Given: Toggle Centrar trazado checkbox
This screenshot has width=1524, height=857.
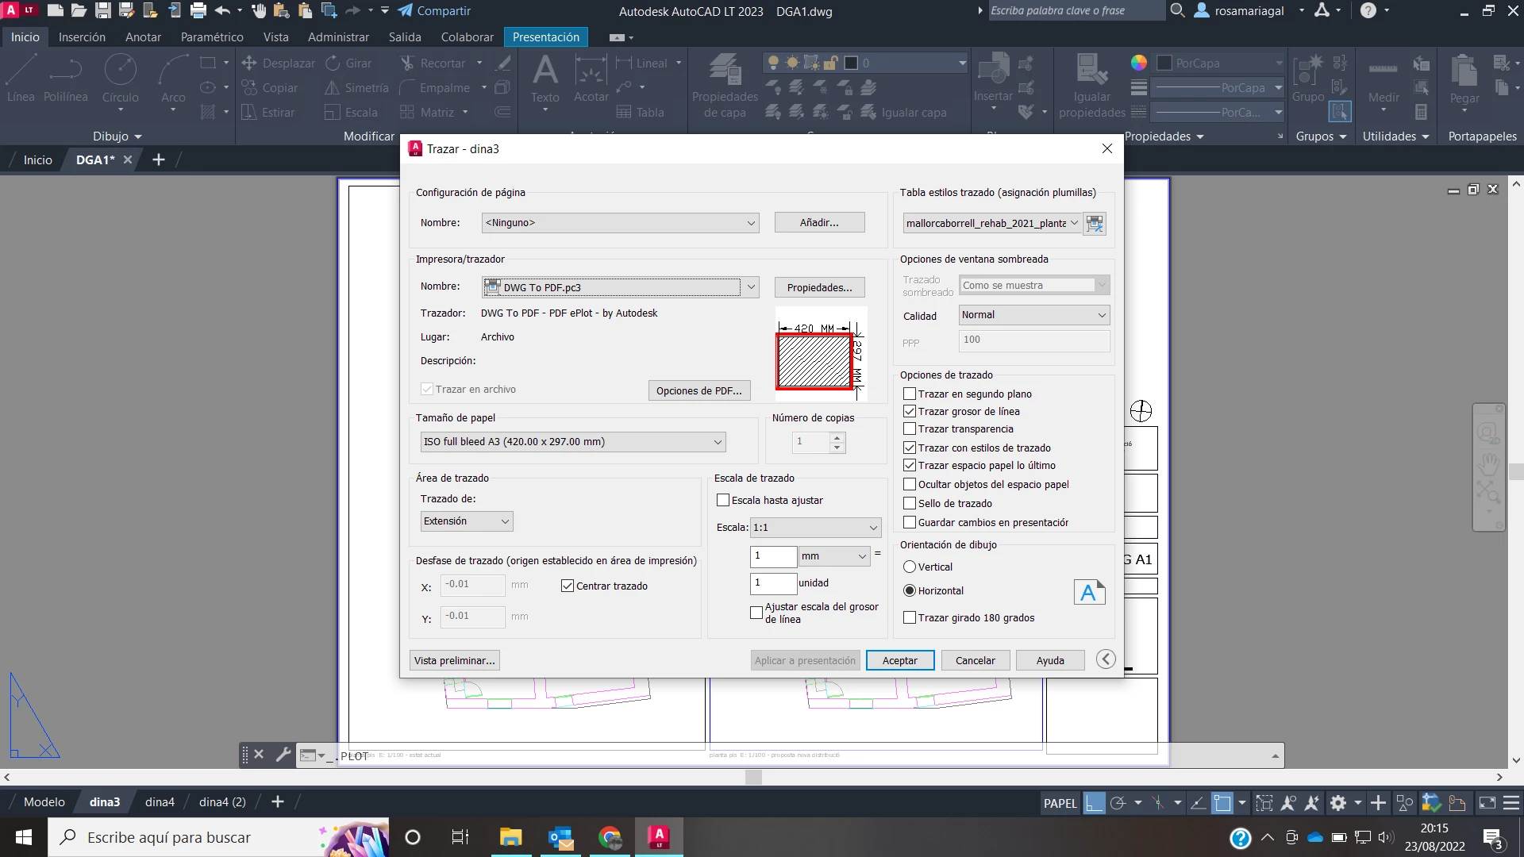Looking at the screenshot, I should pos(568,586).
